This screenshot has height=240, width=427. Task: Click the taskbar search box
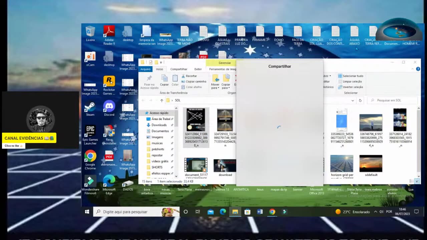136,212
